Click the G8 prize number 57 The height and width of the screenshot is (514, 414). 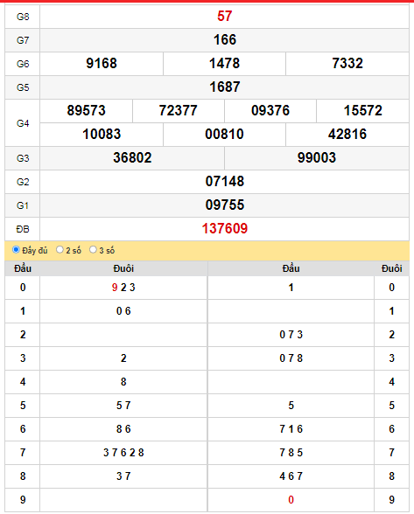pyautogui.click(x=225, y=16)
